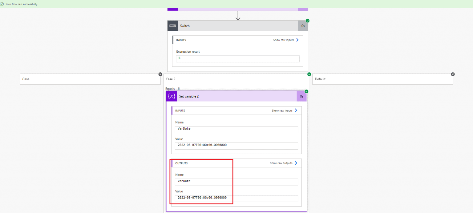Click the green success checkmark on Switch
Screen dimensions: 473x213
pyautogui.click(x=307, y=21)
